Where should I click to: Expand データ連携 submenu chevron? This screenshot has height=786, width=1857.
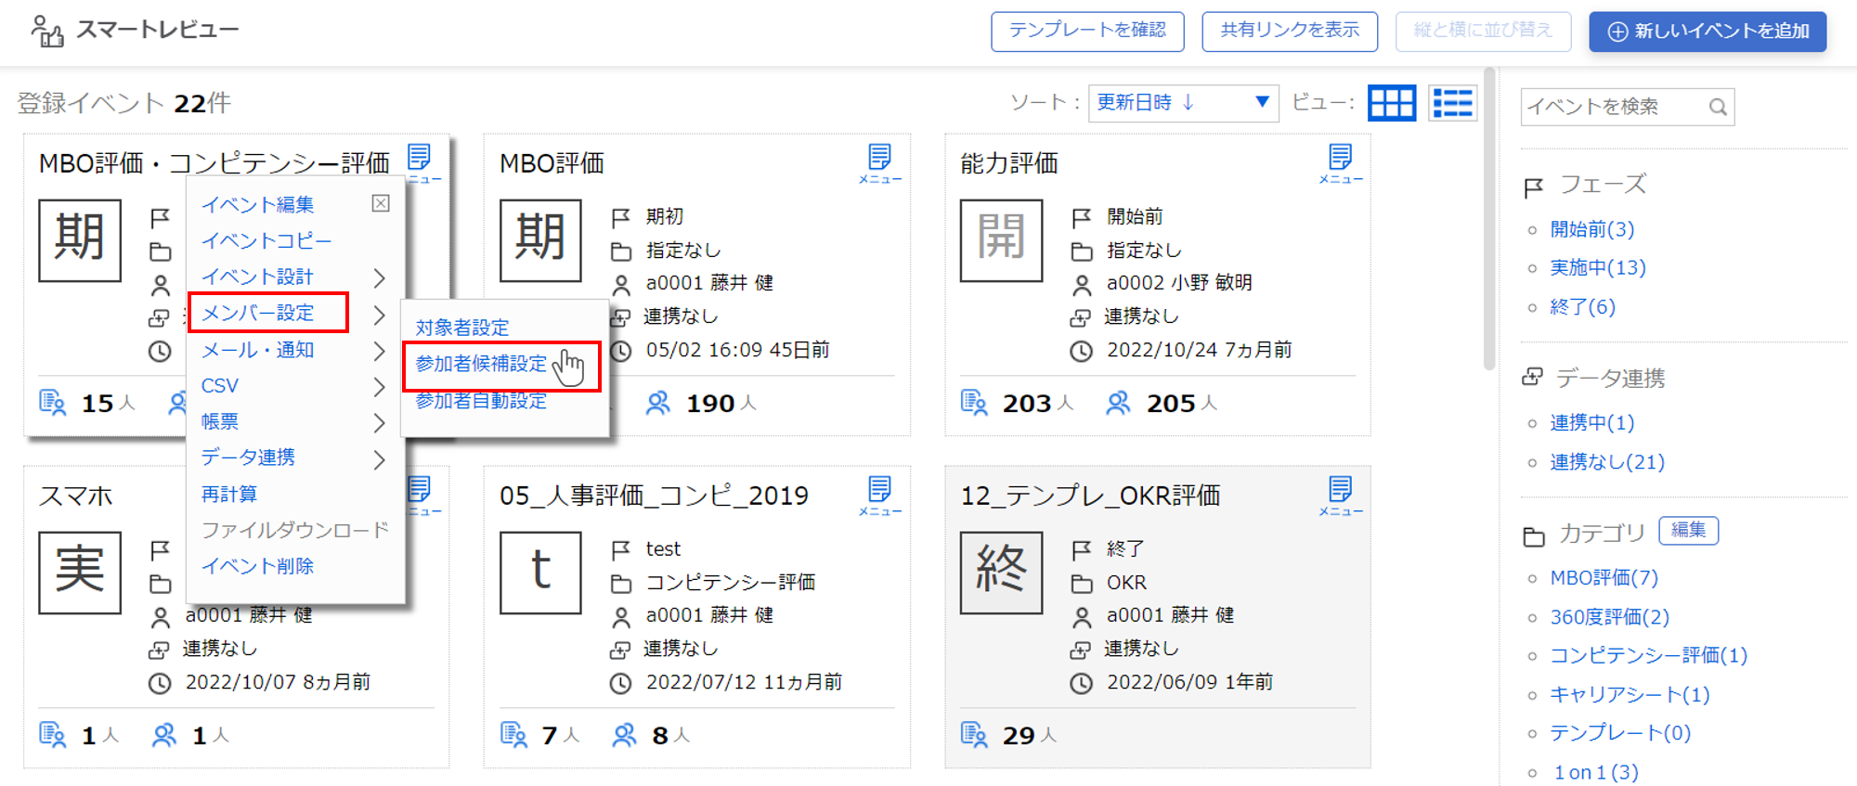379,459
